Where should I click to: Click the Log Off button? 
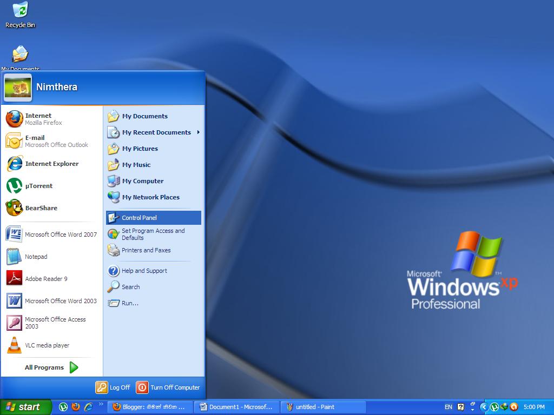[113, 387]
